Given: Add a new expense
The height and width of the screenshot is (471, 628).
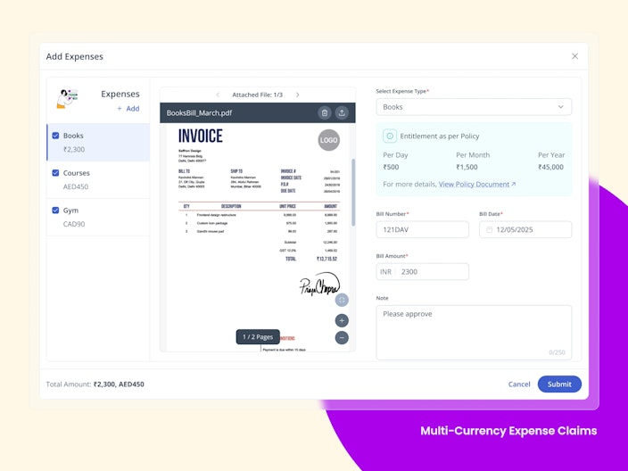Looking at the screenshot, I should click(x=128, y=109).
